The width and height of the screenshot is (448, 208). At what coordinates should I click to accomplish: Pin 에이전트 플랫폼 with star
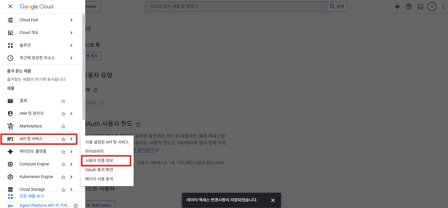(63, 152)
